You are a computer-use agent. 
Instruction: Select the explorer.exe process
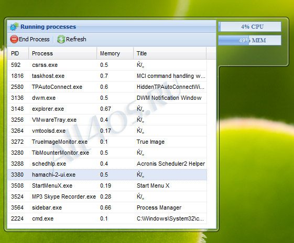[x=107, y=109]
